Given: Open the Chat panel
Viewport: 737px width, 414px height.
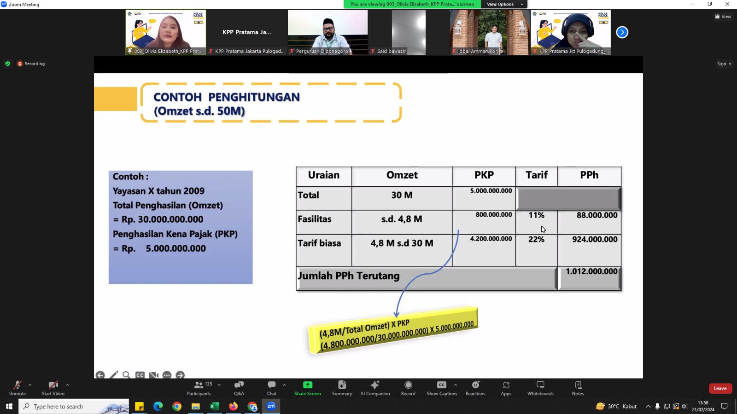Looking at the screenshot, I should (272, 388).
